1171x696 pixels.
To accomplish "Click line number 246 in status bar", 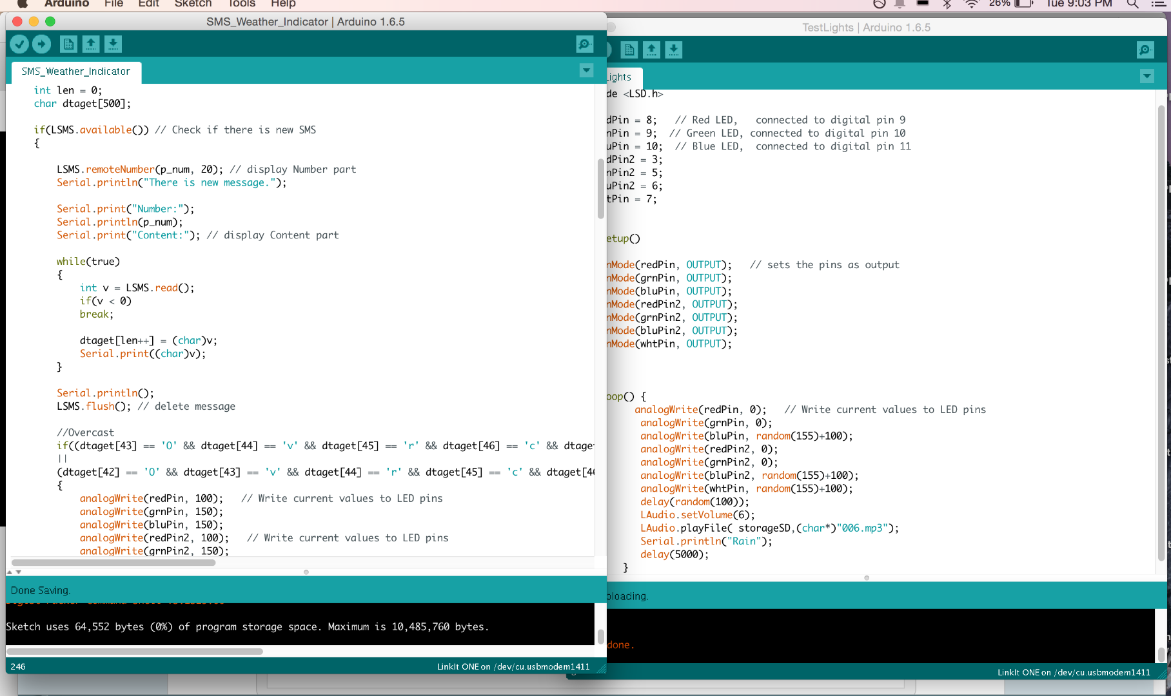I will pyautogui.click(x=18, y=666).
